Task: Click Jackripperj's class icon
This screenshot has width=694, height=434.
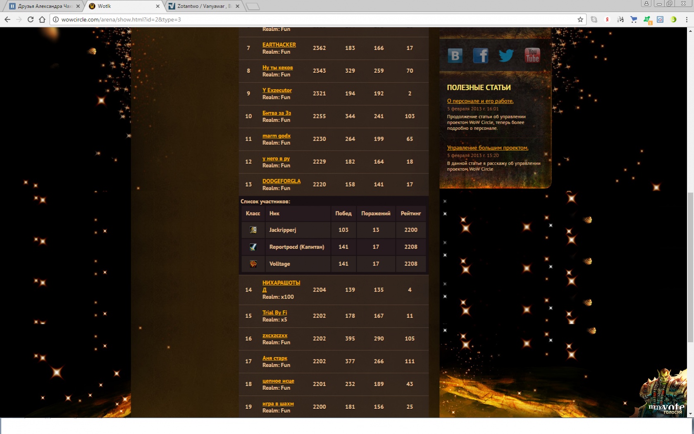Action: [x=253, y=230]
